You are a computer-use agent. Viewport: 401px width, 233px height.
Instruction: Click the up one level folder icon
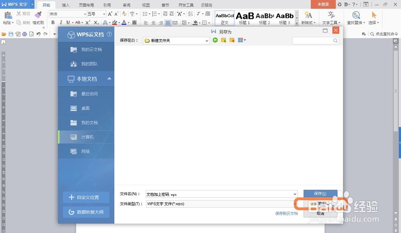pyautogui.click(x=223, y=40)
